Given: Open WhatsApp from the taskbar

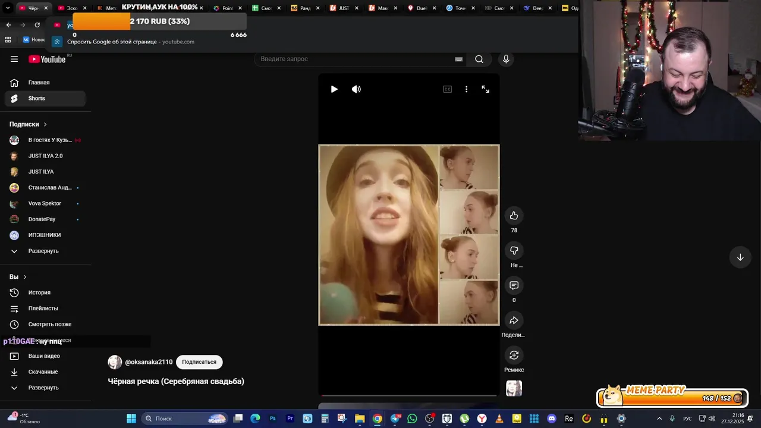Looking at the screenshot, I should (x=412, y=418).
